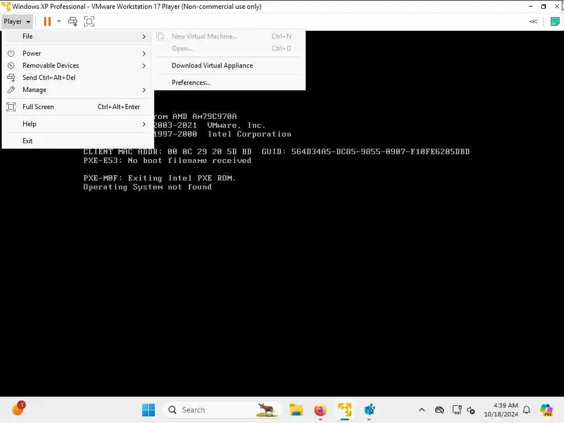Click the VMware icon in title bar

point(6,6)
